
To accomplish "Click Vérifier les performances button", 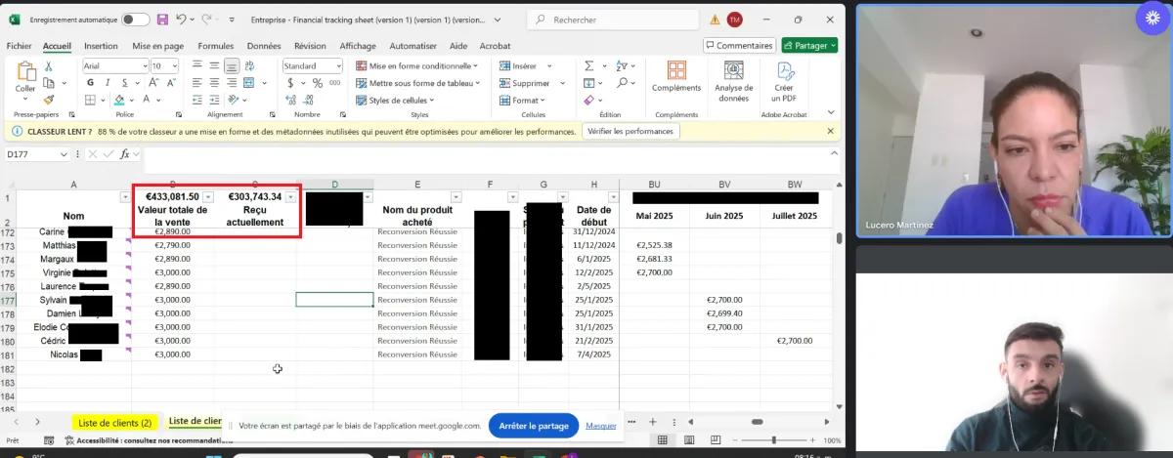I will (x=631, y=132).
